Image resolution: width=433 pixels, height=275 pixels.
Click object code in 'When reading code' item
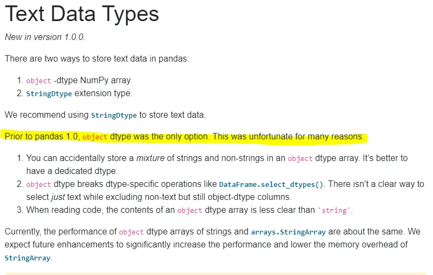coord(190,211)
